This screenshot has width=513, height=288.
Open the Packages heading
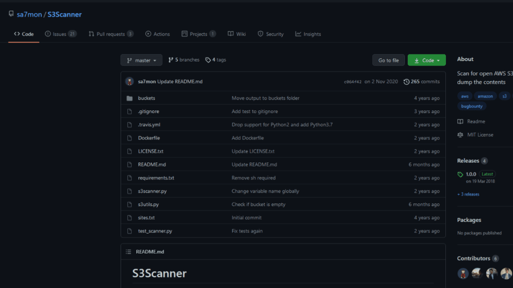[x=469, y=220]
